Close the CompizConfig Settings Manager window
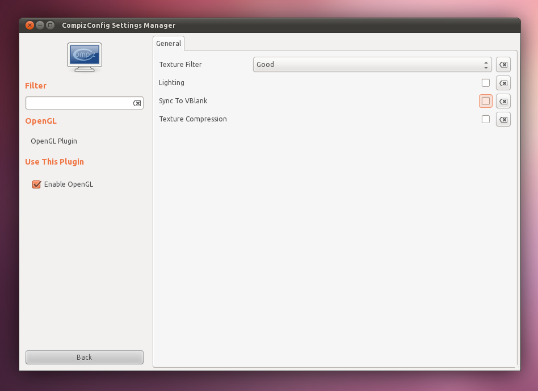The image size is (538, 391). 30,26
